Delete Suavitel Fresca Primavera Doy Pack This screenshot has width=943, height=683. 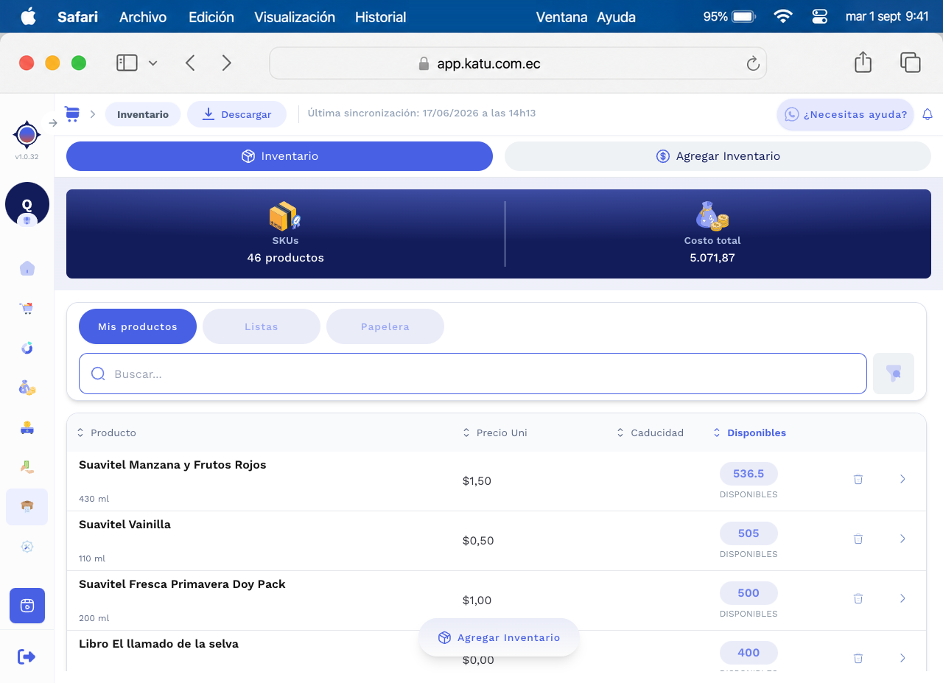(x=858, y=598)
